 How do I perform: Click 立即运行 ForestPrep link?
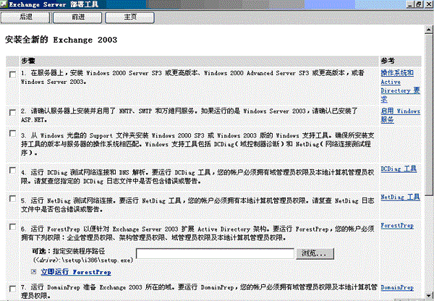click(76, 272)
